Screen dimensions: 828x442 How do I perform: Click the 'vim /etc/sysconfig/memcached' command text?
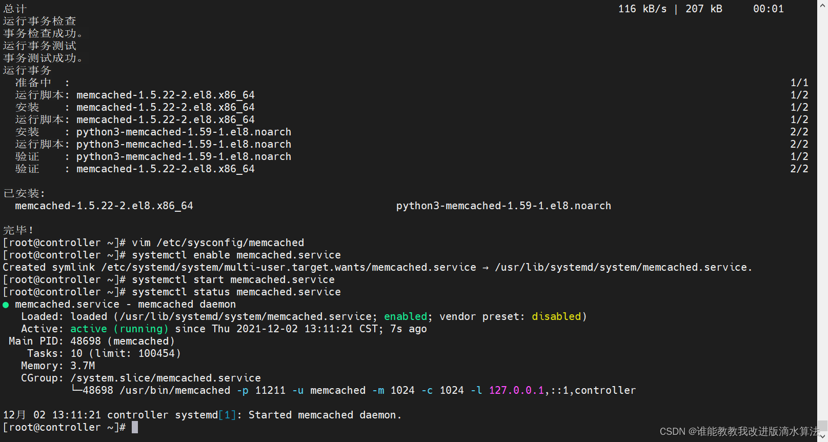(x=218, y=243)
